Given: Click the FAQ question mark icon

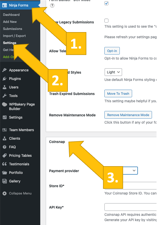Looking at the screenshot, I should (x=5, y=147).
